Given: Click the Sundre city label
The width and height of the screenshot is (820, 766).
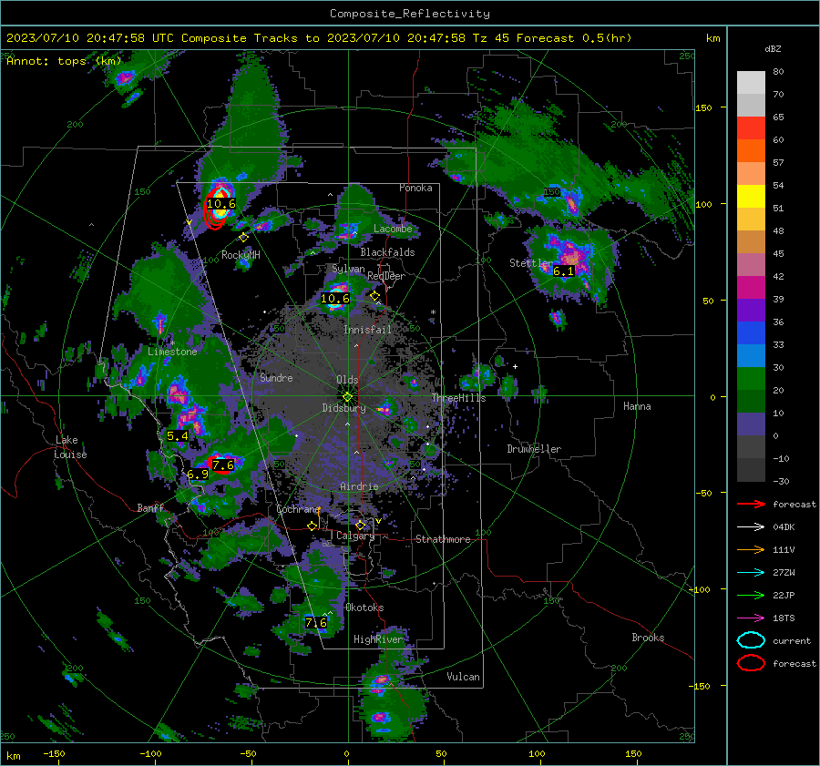Looking at the screenshot, I should coord(276,377).
